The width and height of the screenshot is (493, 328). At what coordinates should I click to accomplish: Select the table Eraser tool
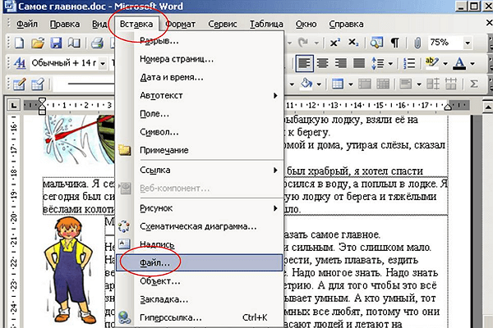click(38, 84)
